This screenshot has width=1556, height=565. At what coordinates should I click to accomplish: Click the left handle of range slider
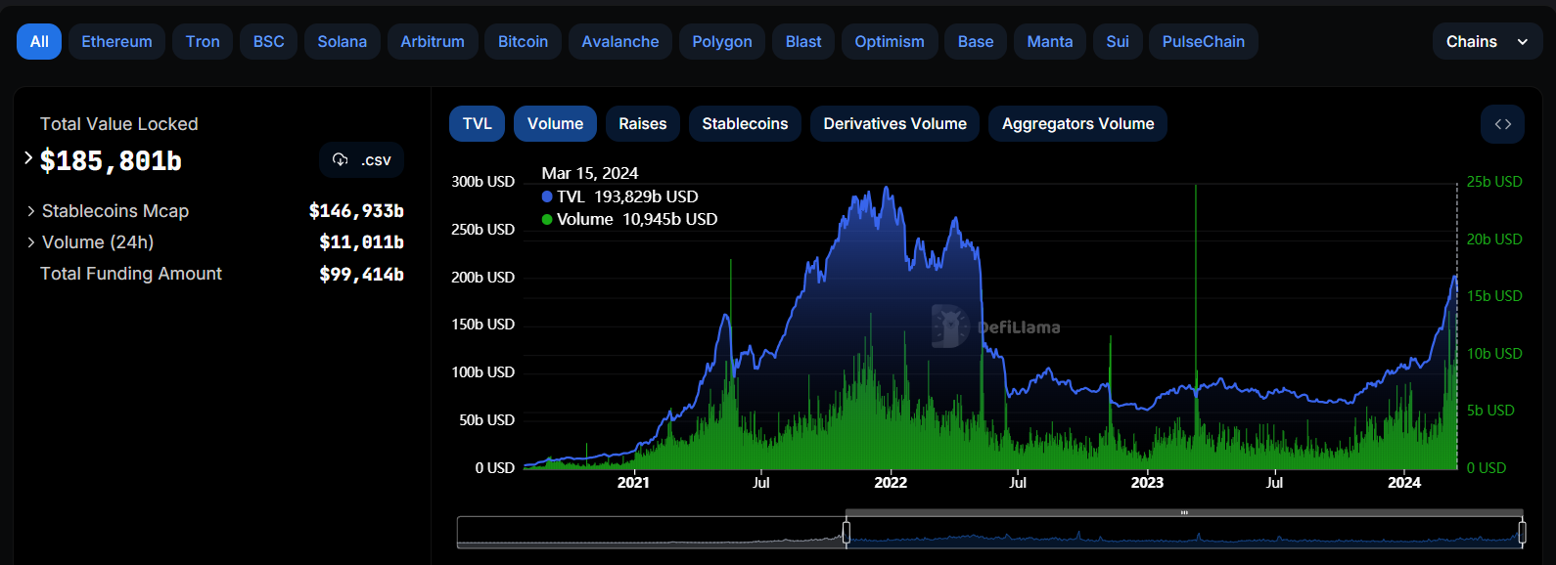(x=847, y=533)
